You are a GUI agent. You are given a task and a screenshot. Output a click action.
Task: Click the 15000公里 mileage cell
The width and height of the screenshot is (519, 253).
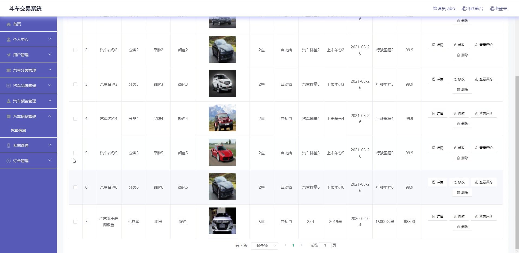(385, 222)
